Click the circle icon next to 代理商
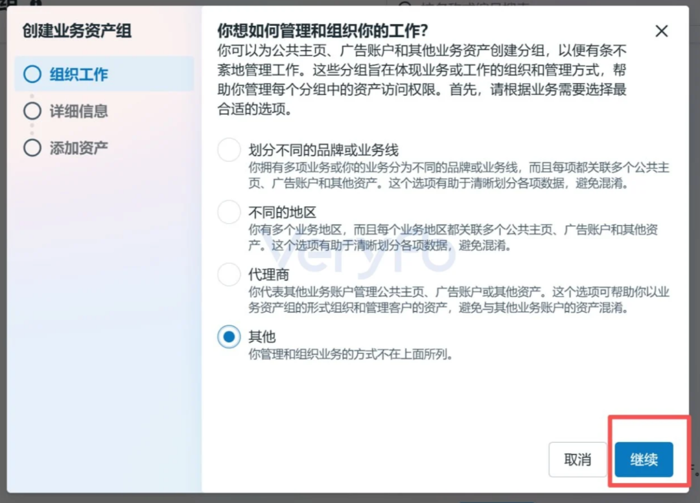This screenshot has width=700, height=503. point(228,275)
